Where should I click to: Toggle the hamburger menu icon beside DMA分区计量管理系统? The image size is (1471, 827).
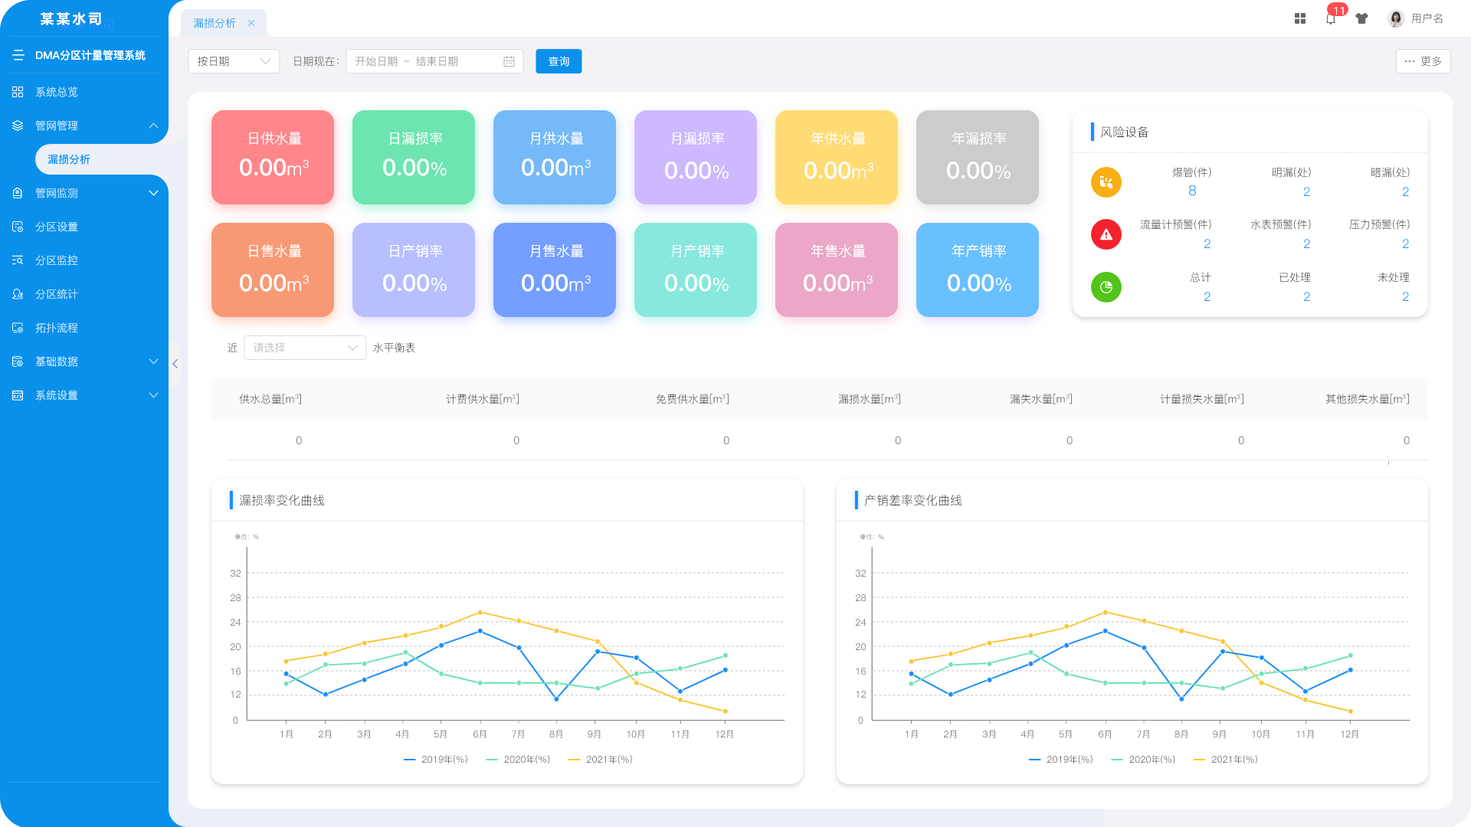(18, 55)
